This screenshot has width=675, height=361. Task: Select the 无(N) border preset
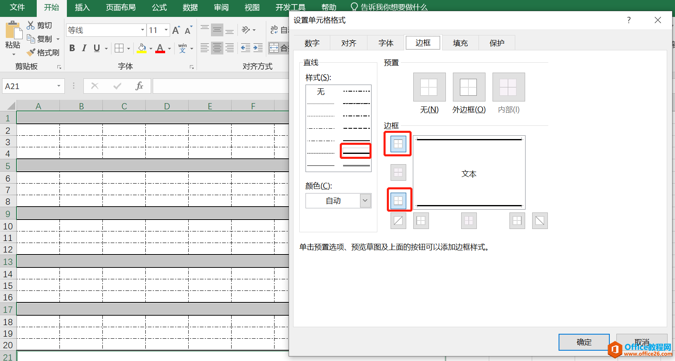429,87
